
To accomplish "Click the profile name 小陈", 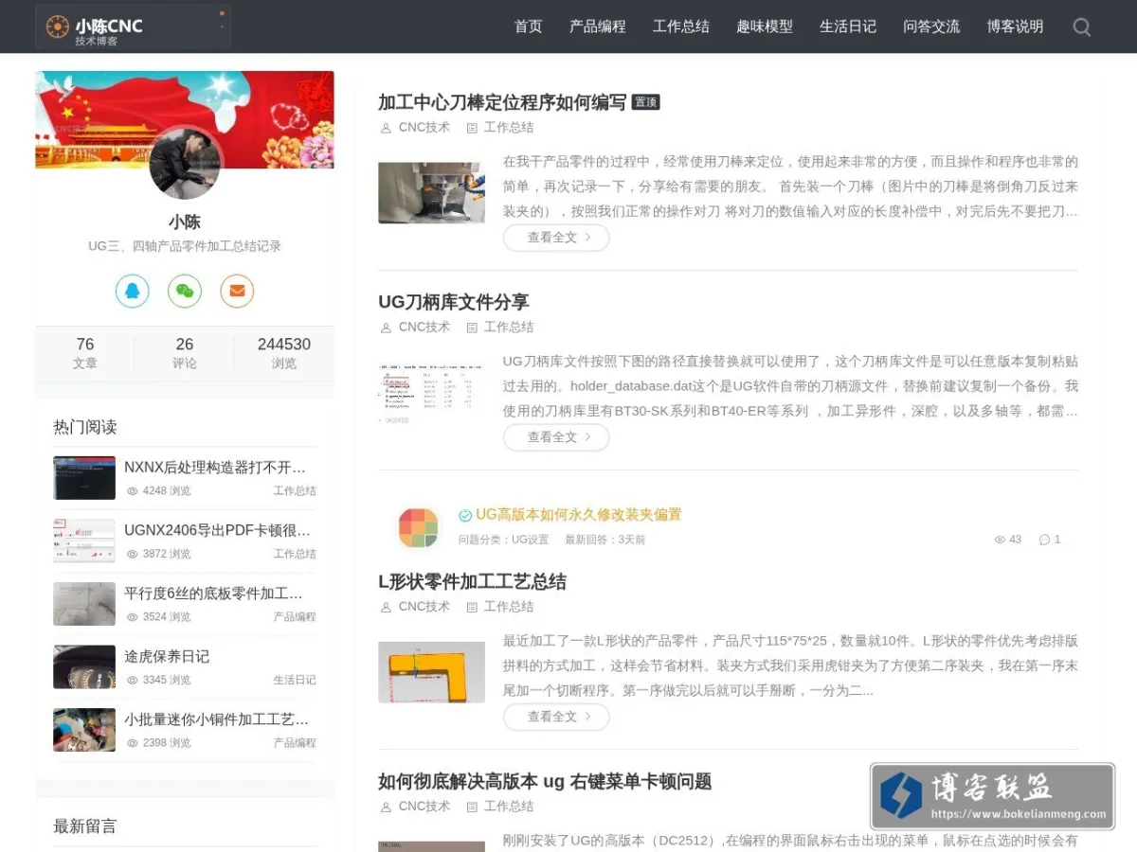I will [x=185, y=222].
